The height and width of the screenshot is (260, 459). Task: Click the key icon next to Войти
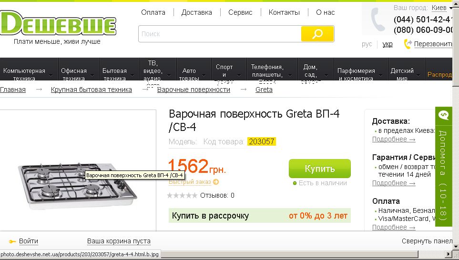(12, 241)
